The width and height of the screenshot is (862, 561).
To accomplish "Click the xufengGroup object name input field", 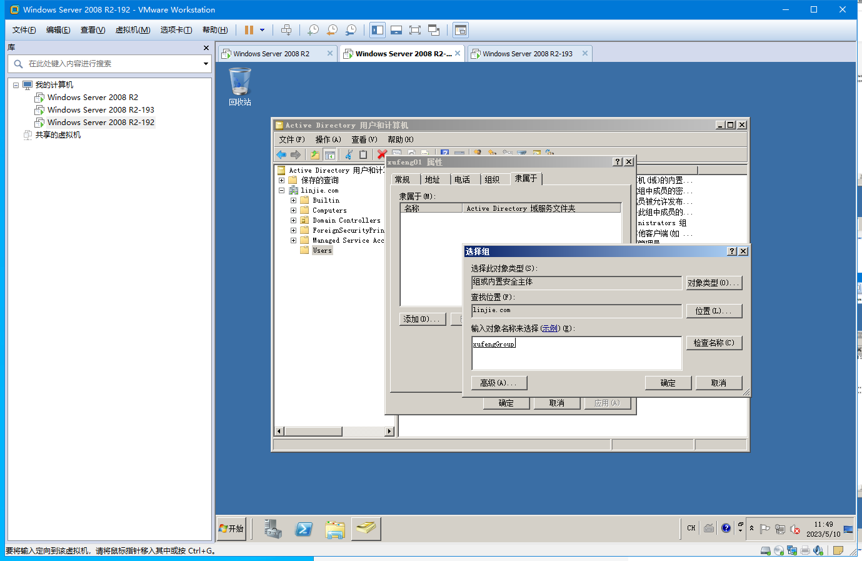I will click(x=576, y=353).
